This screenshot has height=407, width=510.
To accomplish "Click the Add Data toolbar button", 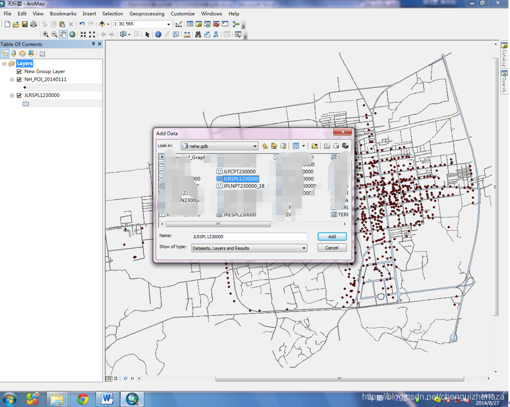I will 102,24.
